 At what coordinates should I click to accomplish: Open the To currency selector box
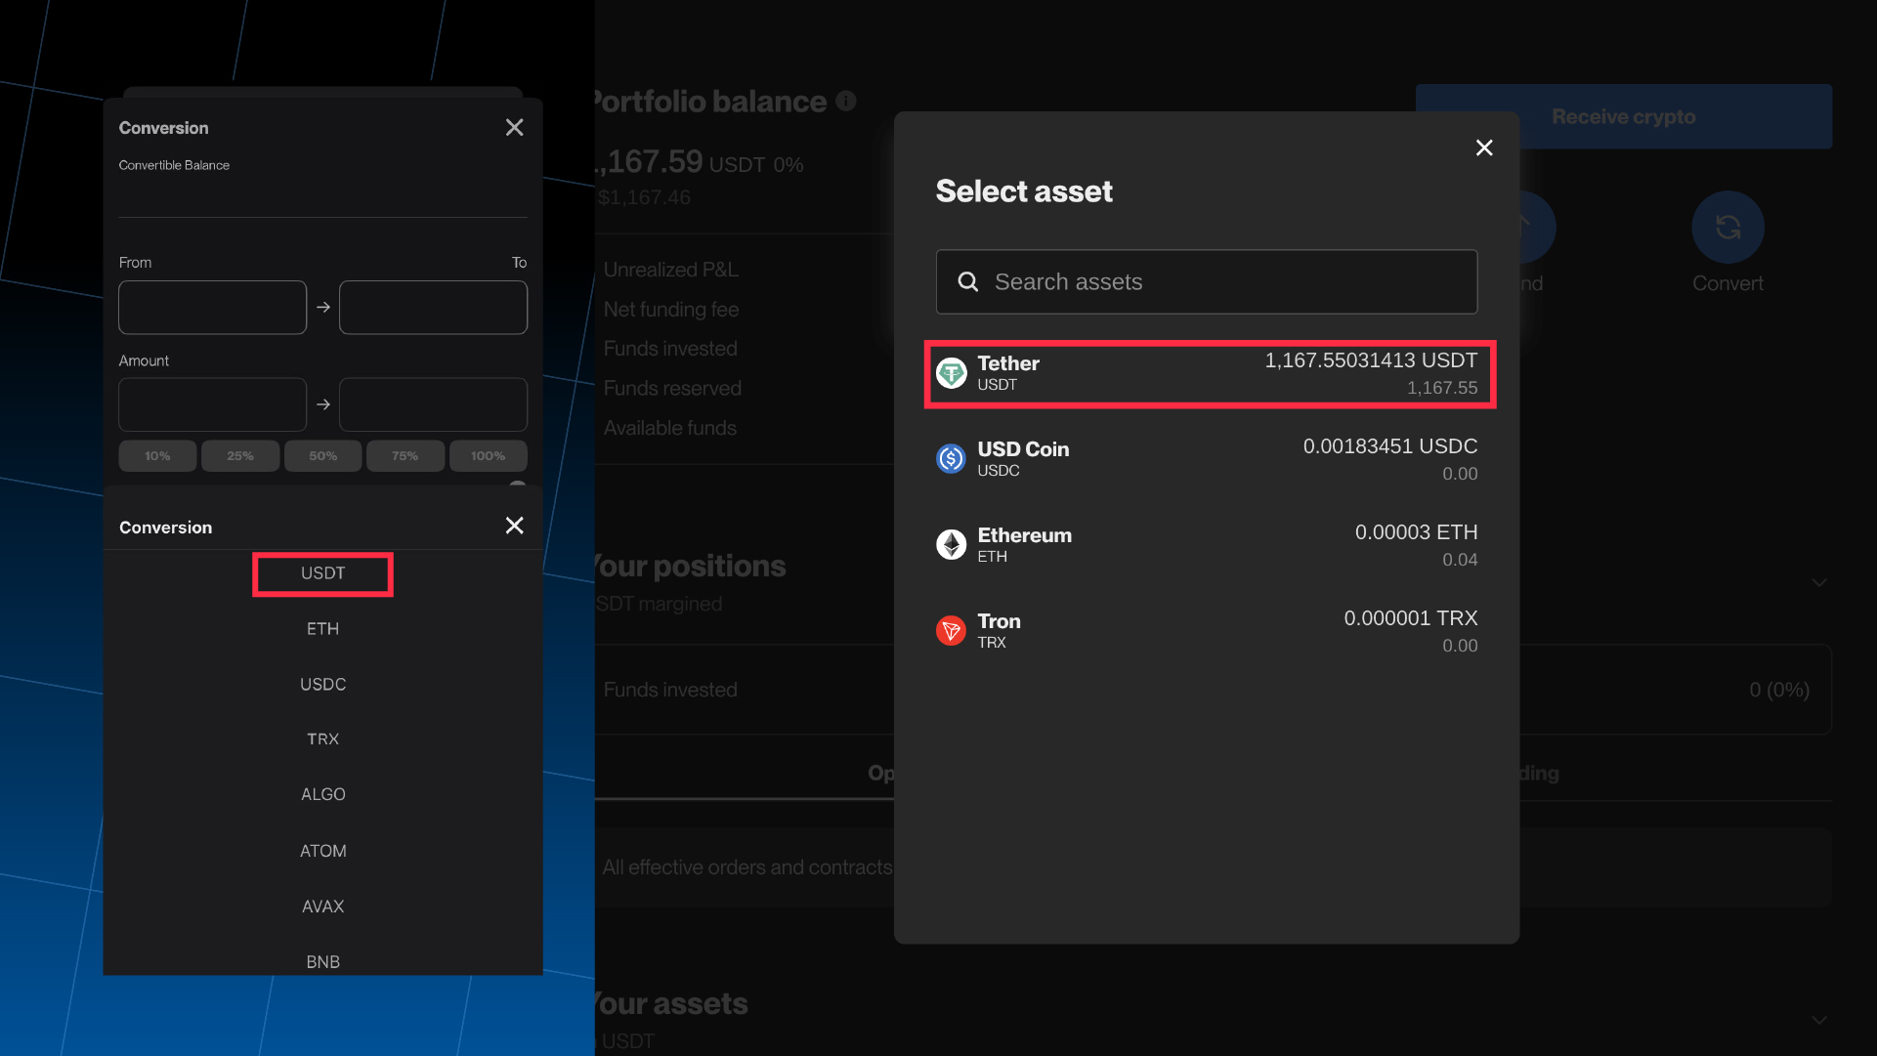click(433, 308)
